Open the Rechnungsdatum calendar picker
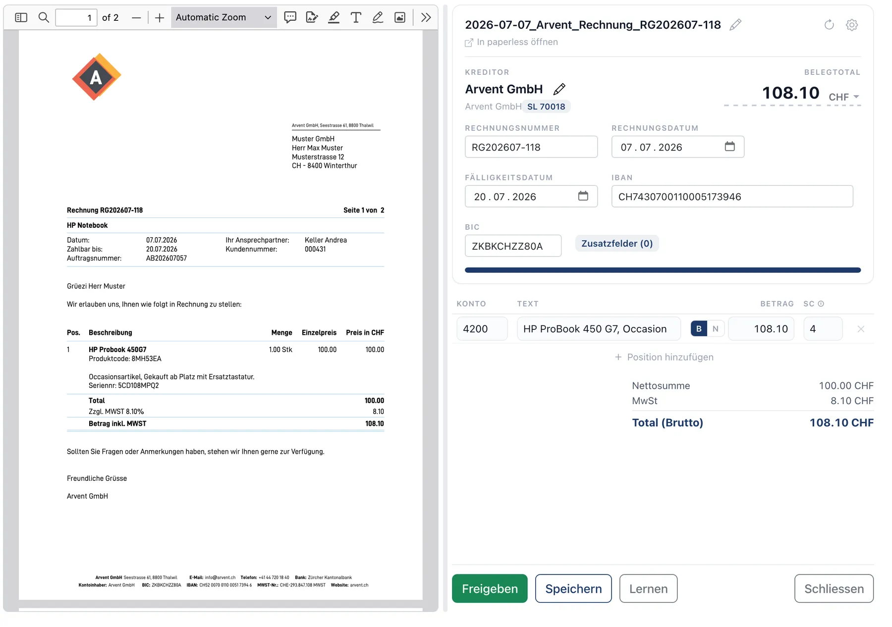The height and width of the screenshot is (627, 892). 729,147
